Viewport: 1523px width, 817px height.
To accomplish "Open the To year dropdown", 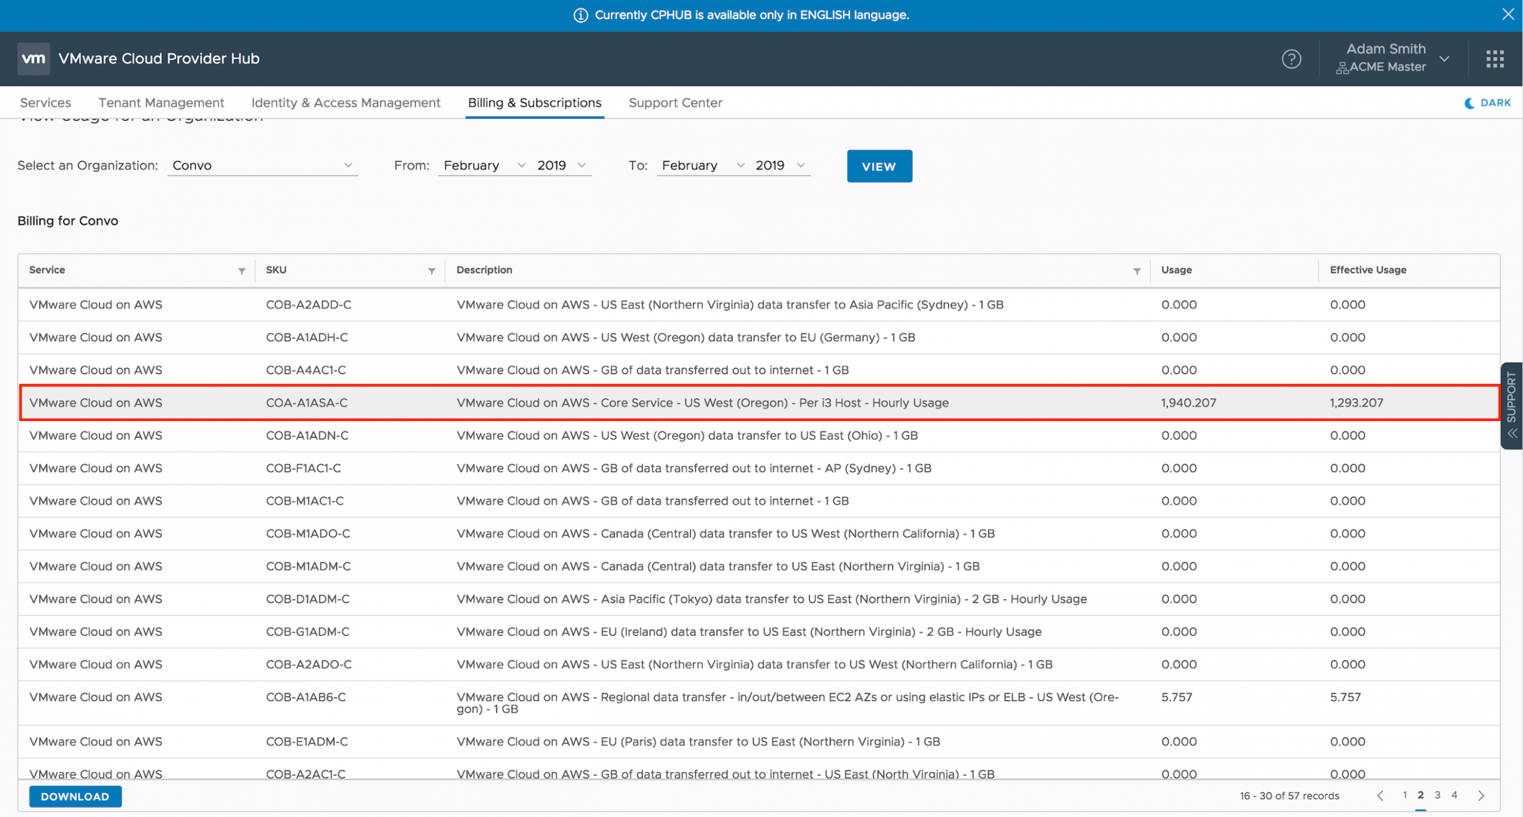I will pyautogui.click(x=780, y=165).
